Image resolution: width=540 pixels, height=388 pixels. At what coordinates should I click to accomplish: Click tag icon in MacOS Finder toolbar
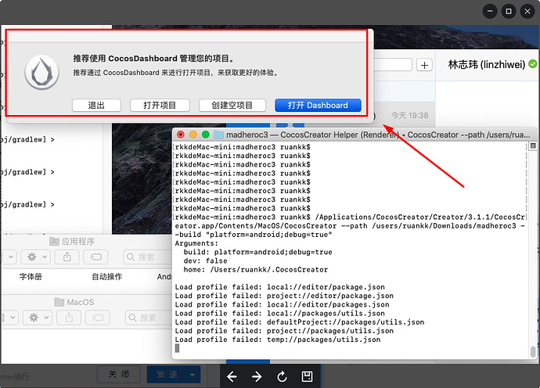tap(98, 318)
